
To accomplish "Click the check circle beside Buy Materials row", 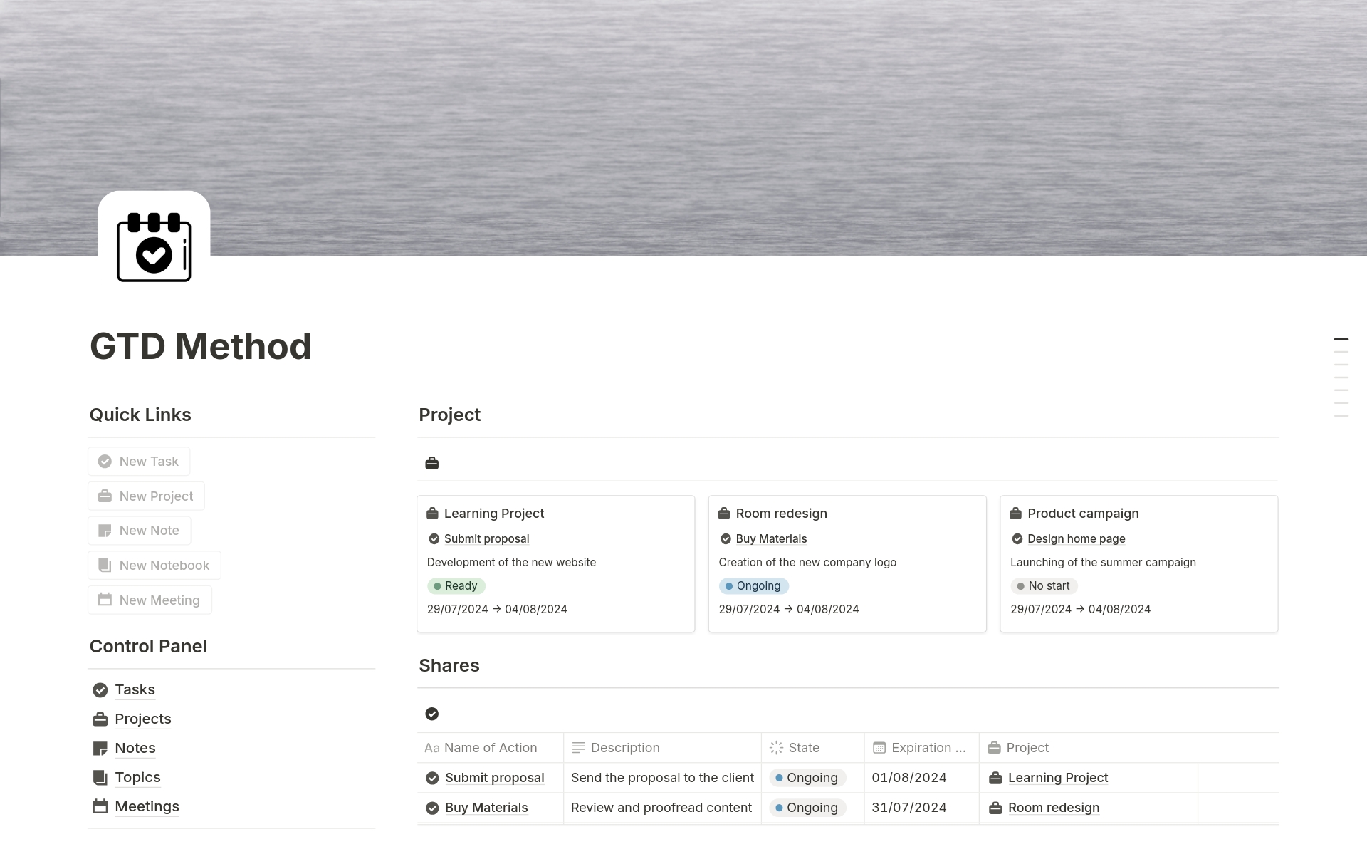I will pyautogui.click(x=432, y=808).
